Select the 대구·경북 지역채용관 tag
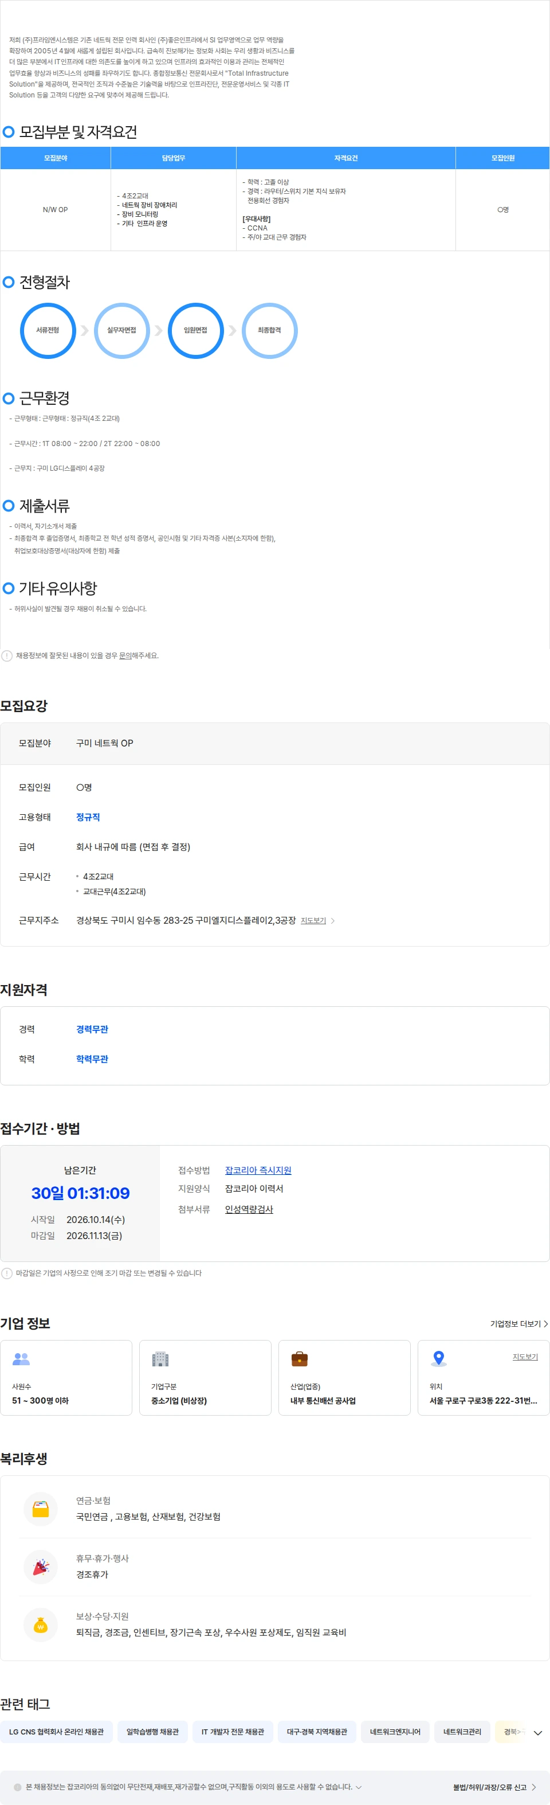 tap(317, 1732)
